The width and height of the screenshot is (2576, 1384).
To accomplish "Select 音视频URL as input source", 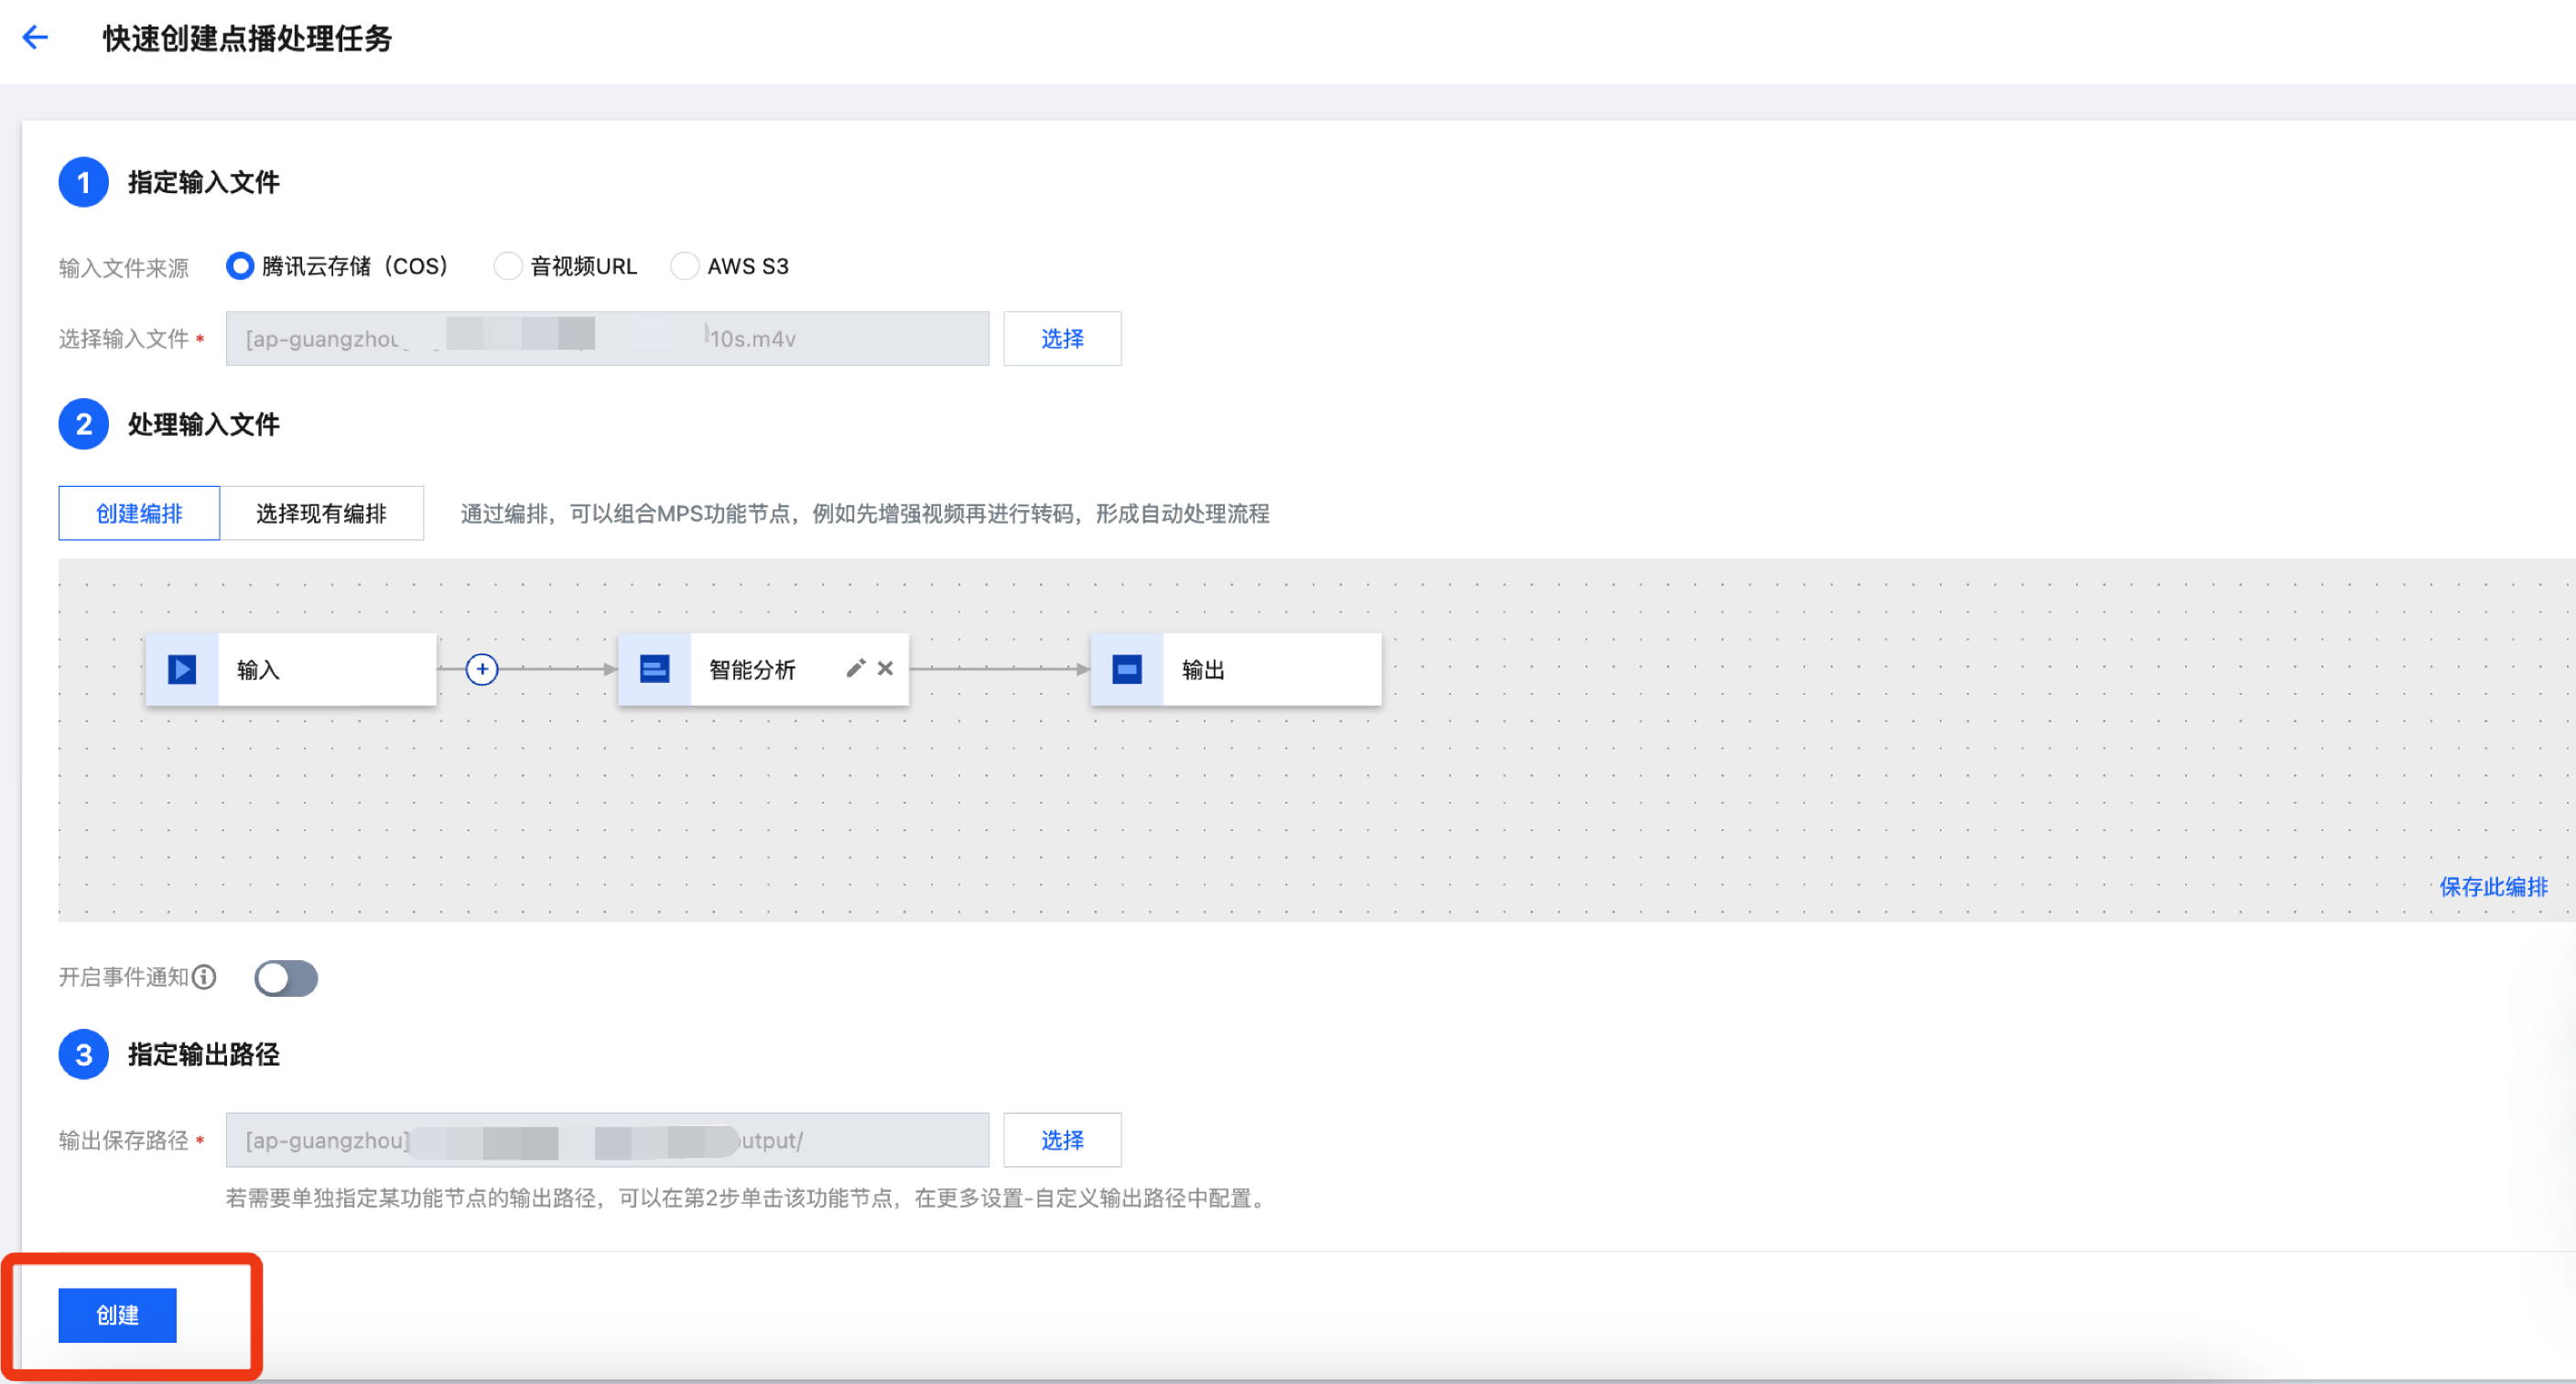I will pos(508,266).
